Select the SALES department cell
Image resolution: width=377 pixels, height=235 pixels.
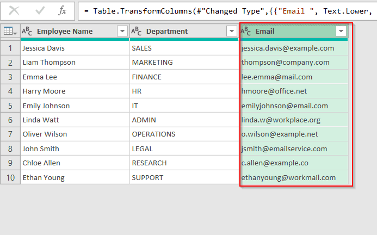point(184,48)
